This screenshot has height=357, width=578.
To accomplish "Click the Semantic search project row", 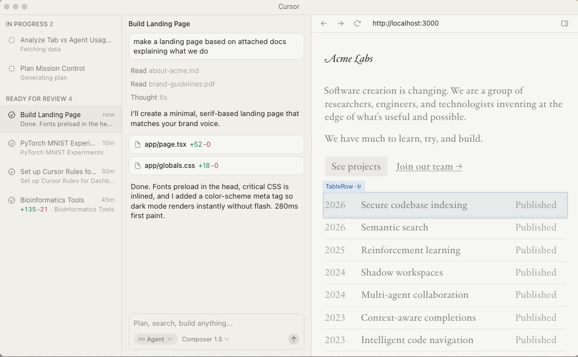I will 445,228.
